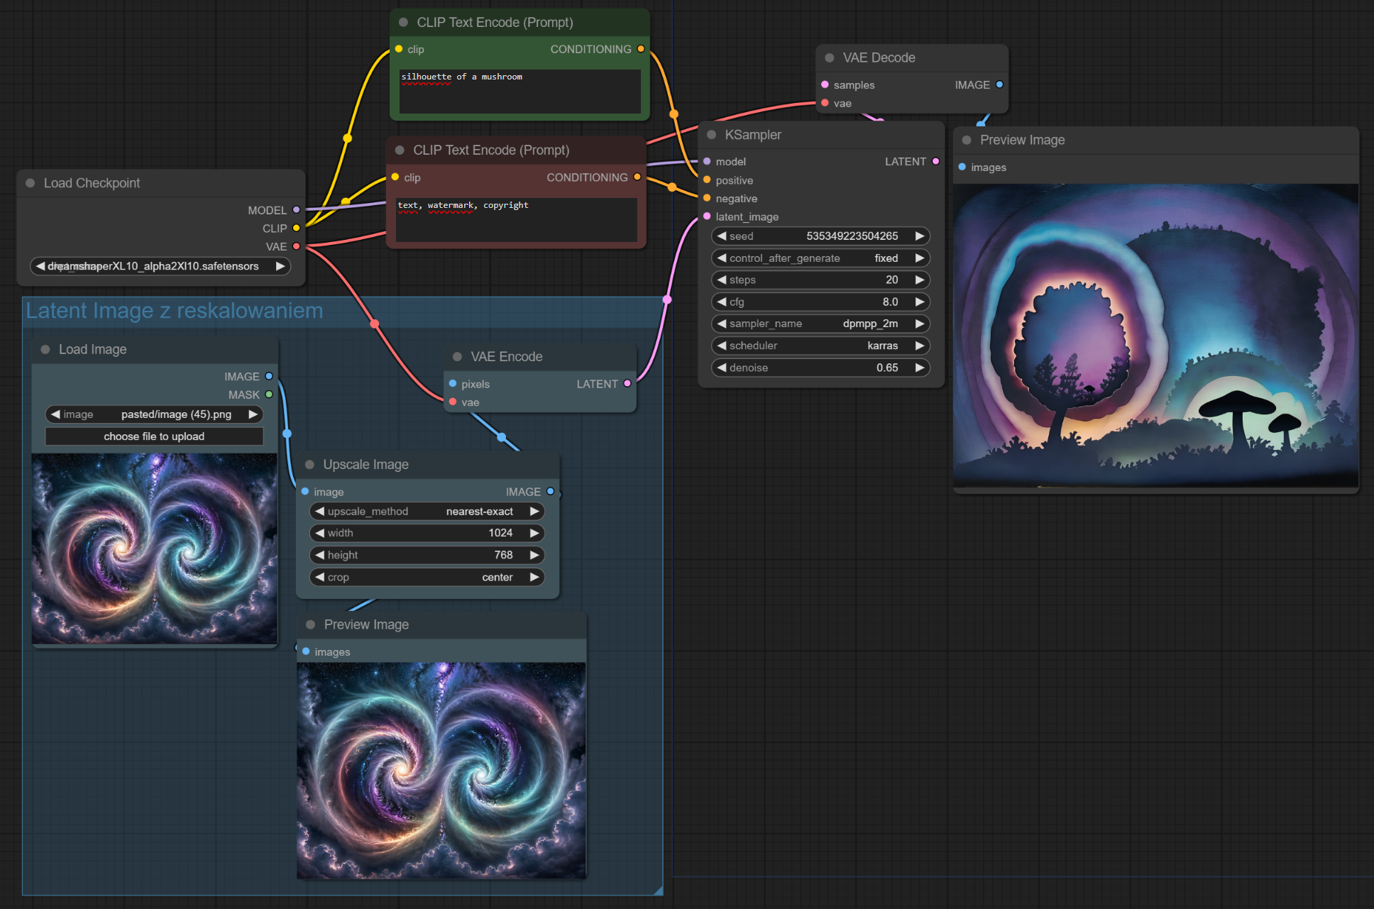
Task: Click KSampler LATENT output socket
Action: click(935, 162)
